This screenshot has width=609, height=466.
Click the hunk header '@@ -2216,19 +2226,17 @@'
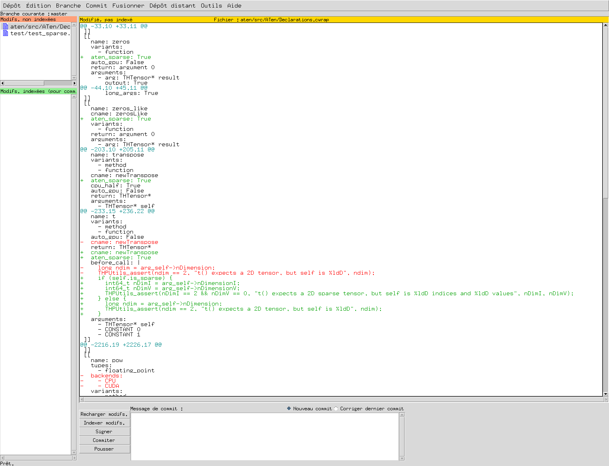pos(121,345)
